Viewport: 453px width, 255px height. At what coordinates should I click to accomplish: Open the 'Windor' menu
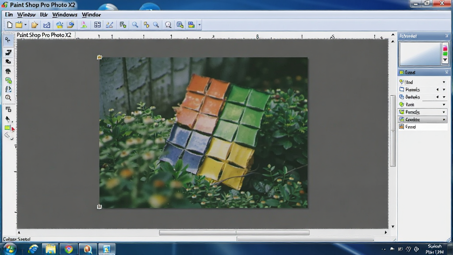(x=91, y=15)
